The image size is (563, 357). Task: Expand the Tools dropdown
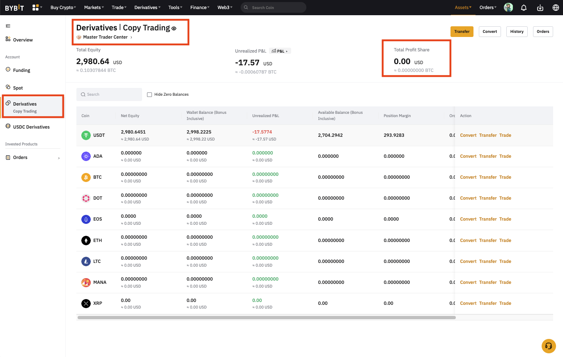click(175, 7)
